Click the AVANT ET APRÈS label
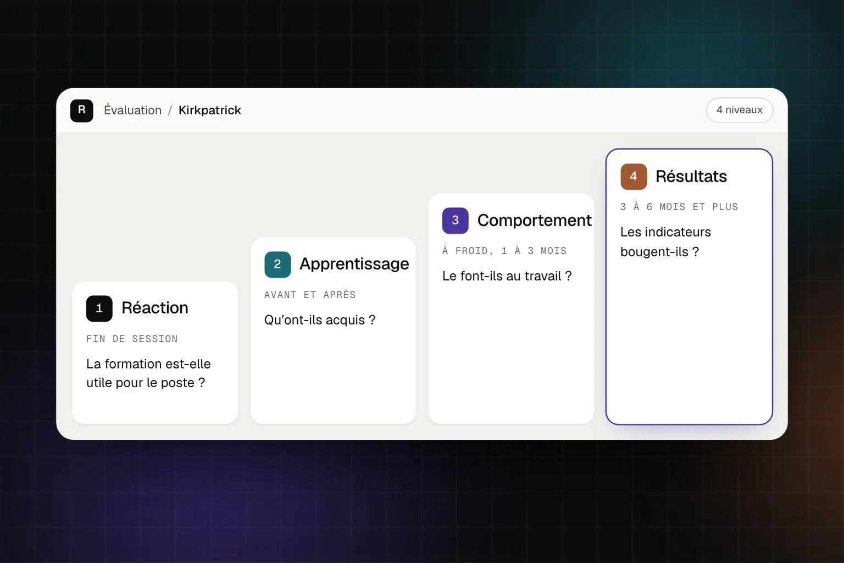Screen dimensions: 844x563 310,295
